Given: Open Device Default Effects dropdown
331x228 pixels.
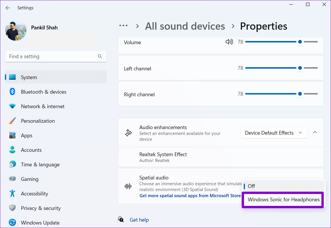Looking at the screenshot, I should pos(274,133).
